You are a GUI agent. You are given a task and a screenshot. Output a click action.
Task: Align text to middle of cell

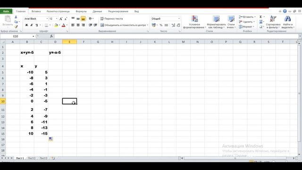(x=78, y=18)
